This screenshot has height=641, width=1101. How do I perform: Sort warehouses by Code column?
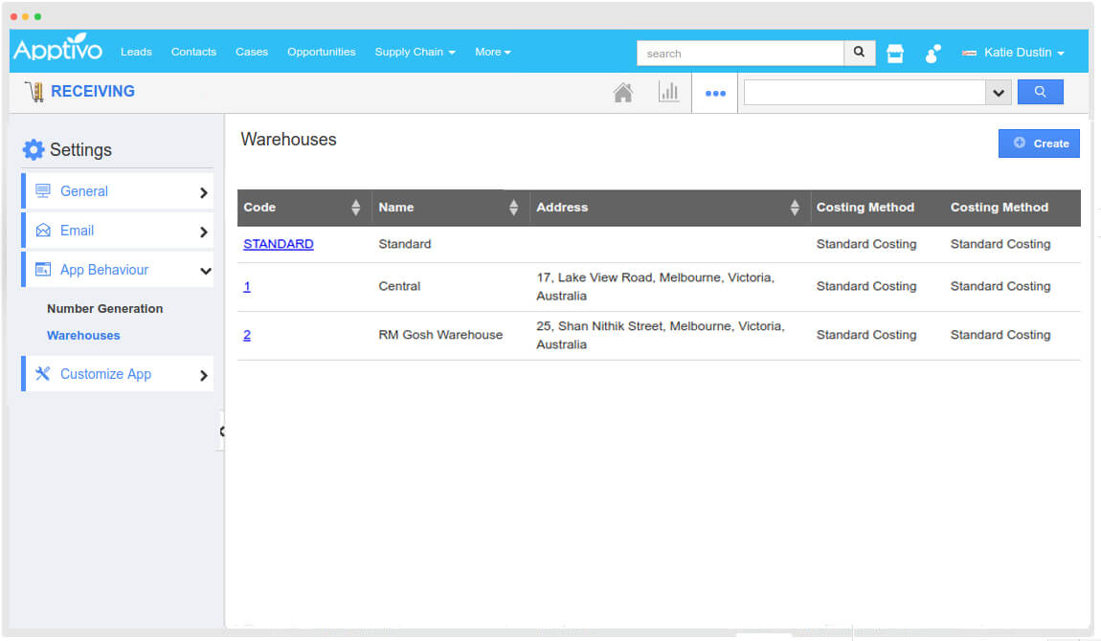point(355,208)
